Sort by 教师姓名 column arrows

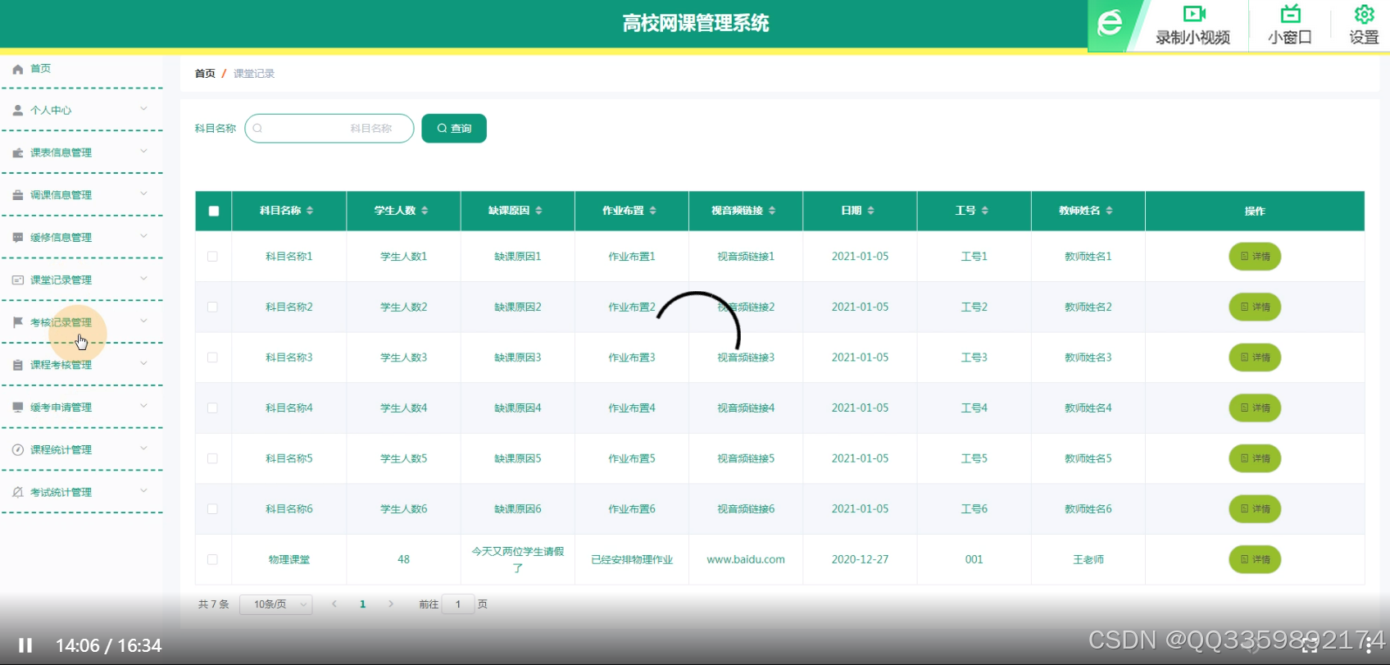click(x=1109, y=211)
